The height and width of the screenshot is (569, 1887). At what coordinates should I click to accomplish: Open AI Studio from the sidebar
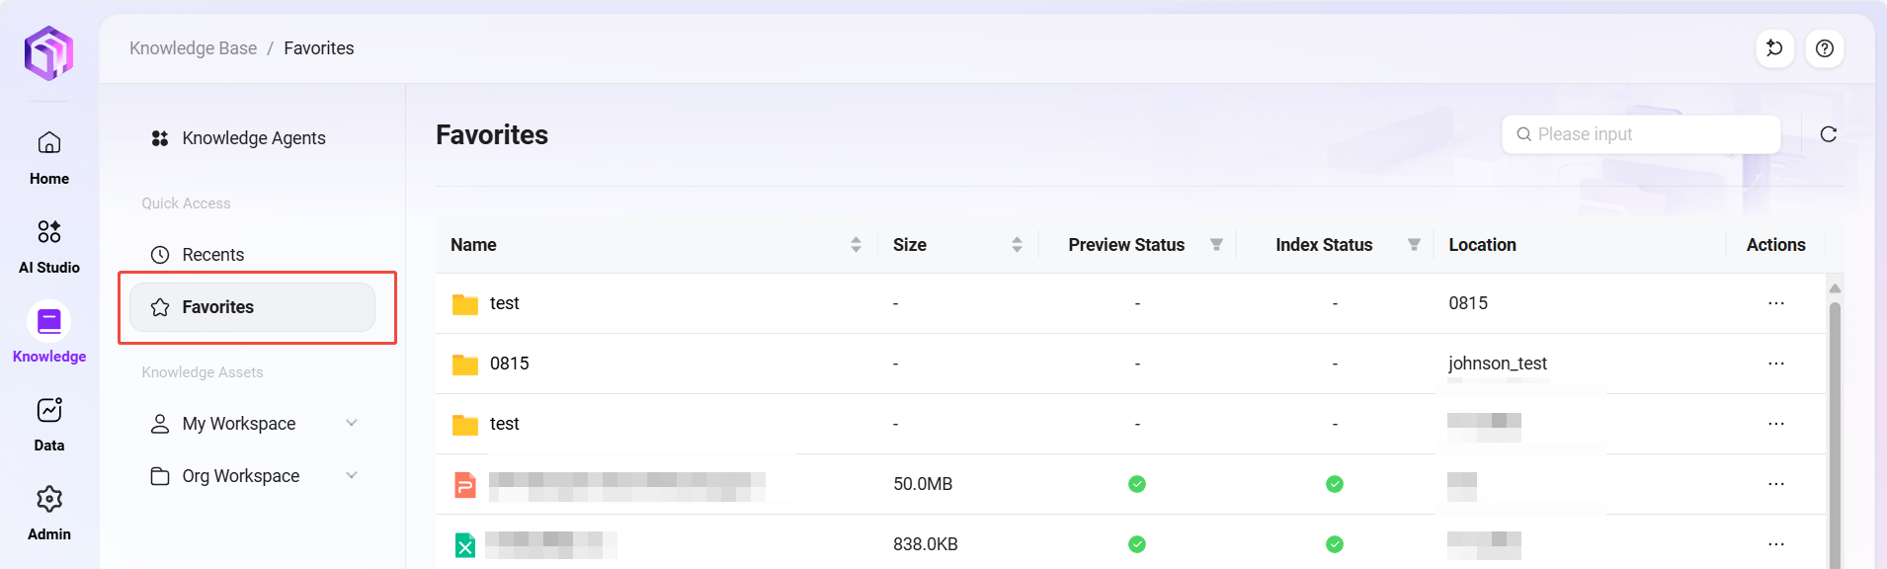click(48, 246)
